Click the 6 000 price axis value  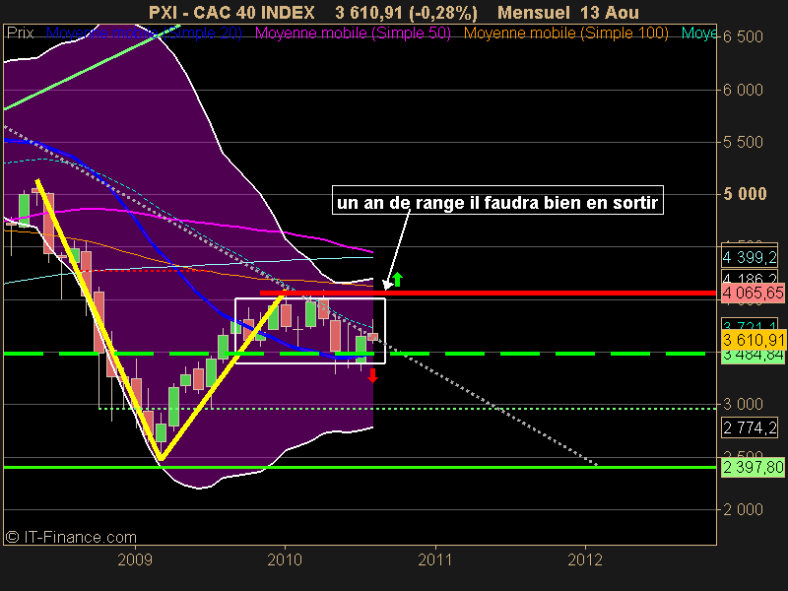743,90
